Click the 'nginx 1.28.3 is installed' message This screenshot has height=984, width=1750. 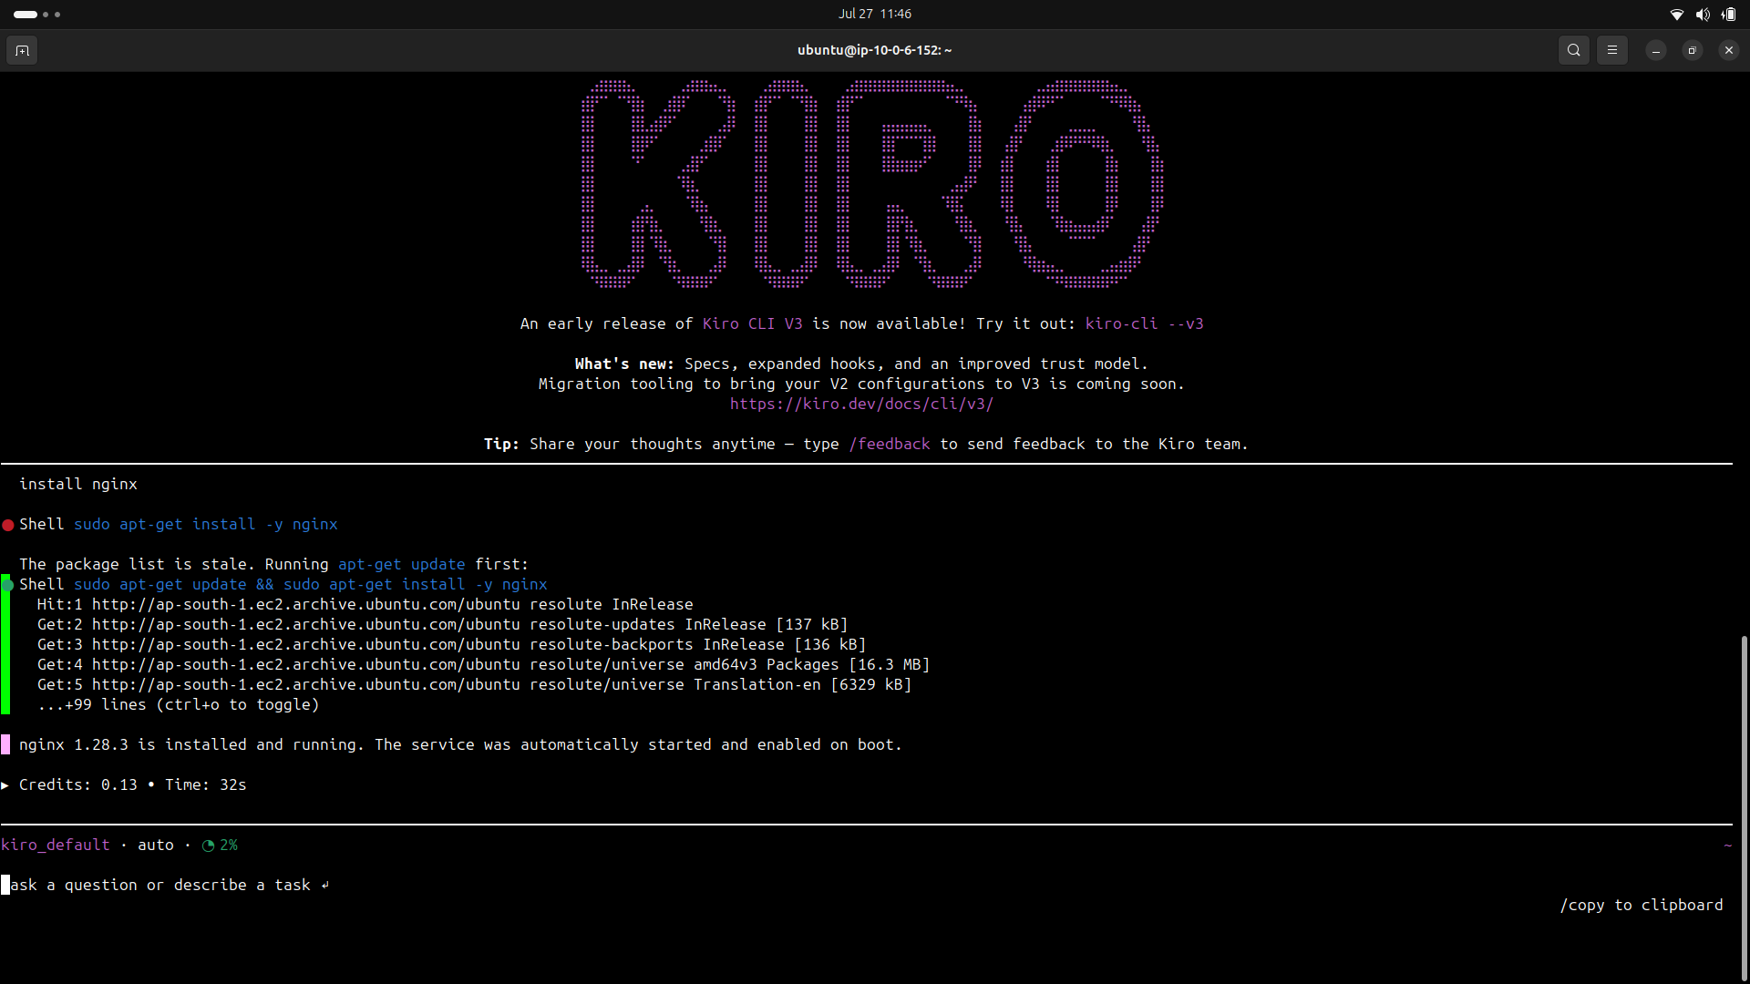(x=460, y=744)
